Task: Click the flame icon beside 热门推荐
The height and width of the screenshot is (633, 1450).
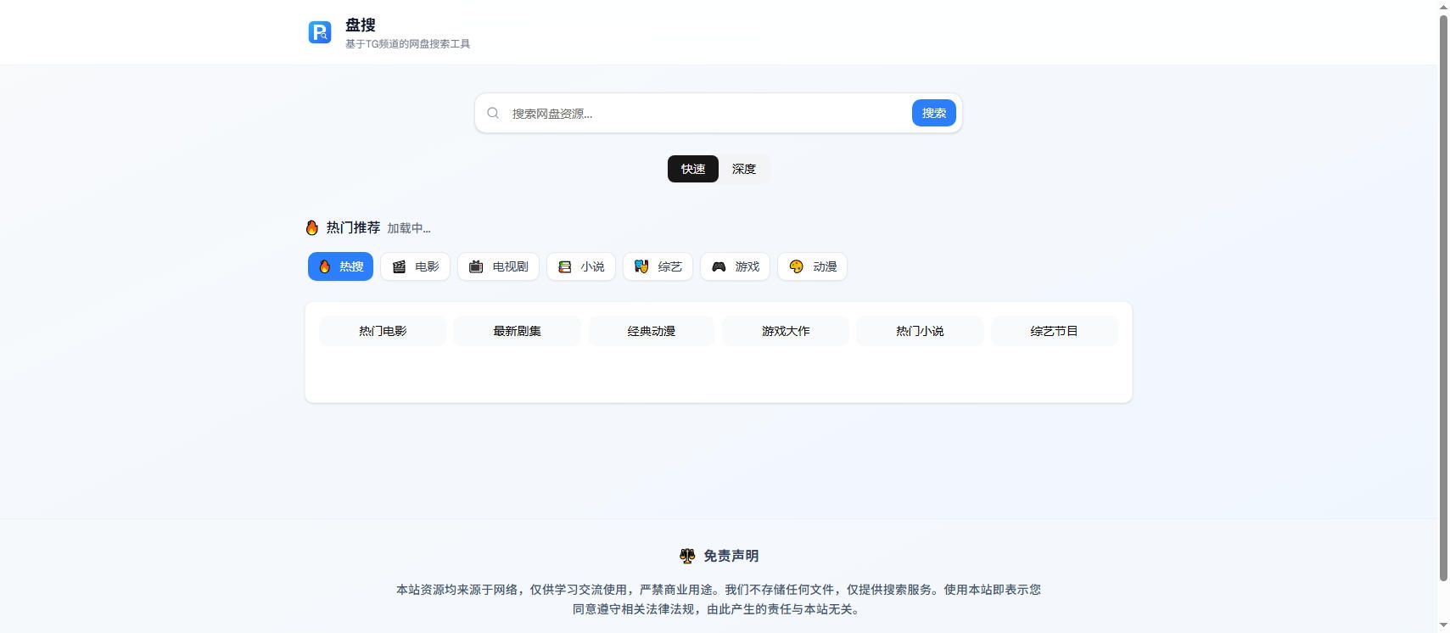Action: [x=312, y=227]
